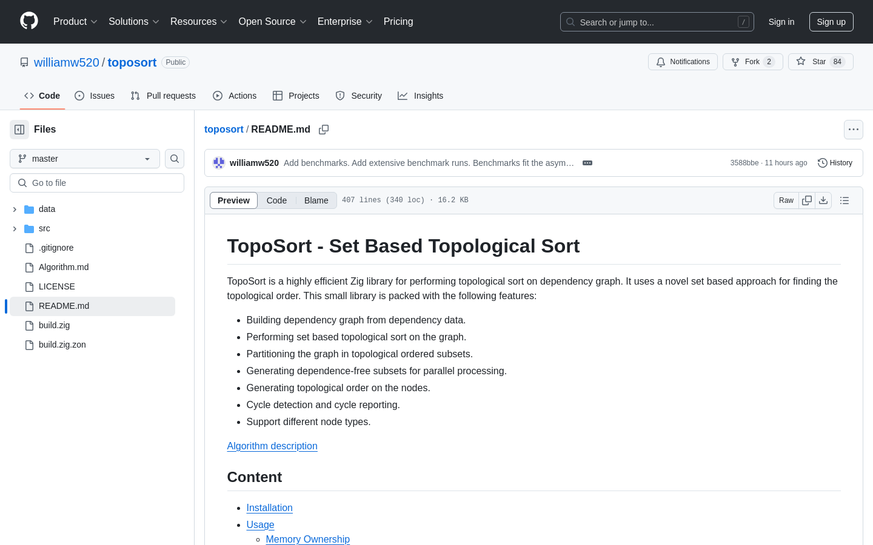Open the toposort repository title link

coord(132,62)
